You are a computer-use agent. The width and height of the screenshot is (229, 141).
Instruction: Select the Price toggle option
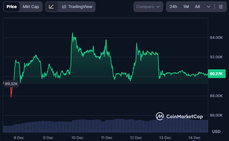coord(11,7)
